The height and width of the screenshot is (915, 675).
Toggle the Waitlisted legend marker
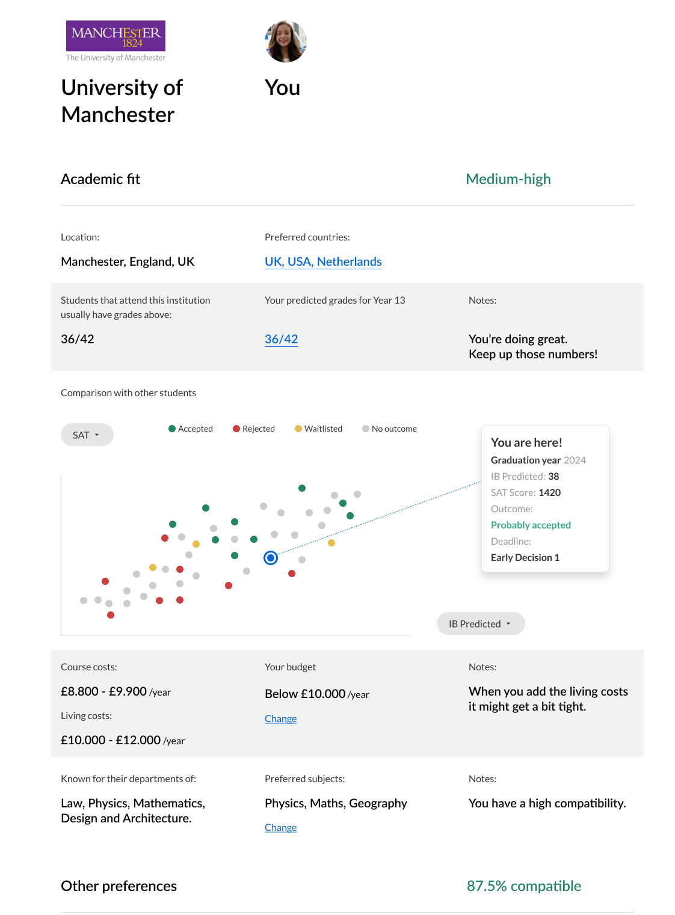click(298, 429)
